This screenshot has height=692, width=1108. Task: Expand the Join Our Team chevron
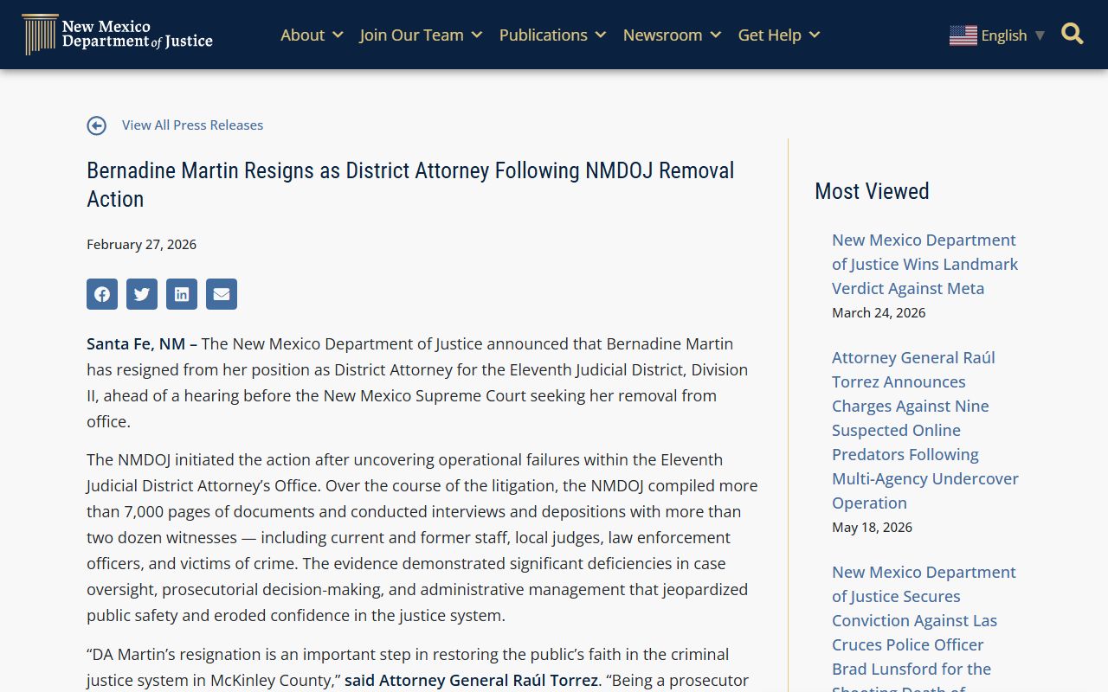[477, 35]
